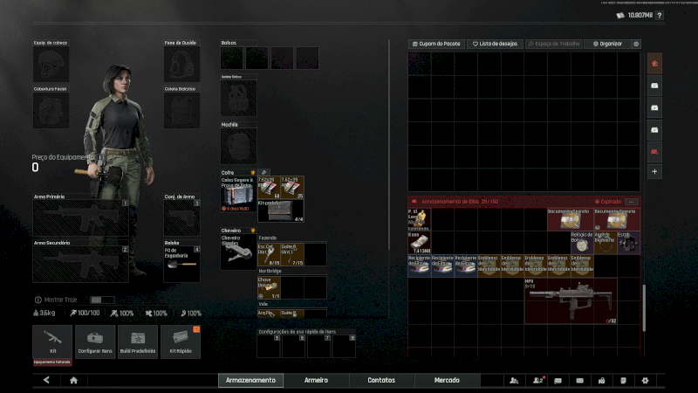698x393 pixels.
Task: Switch to the Armeiro tab
Action: [x=316, y=380]
